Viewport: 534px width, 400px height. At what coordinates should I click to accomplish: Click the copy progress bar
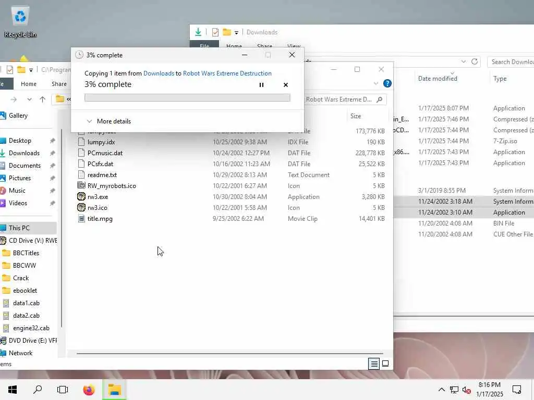click(187, 97)
